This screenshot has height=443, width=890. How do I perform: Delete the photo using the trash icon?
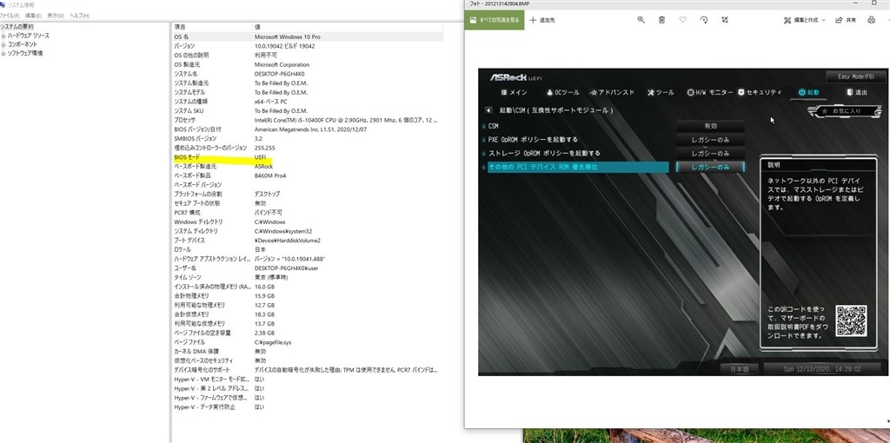point(661,20)
